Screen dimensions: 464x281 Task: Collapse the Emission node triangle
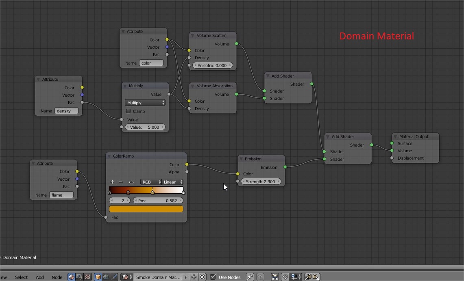(241, 159)
